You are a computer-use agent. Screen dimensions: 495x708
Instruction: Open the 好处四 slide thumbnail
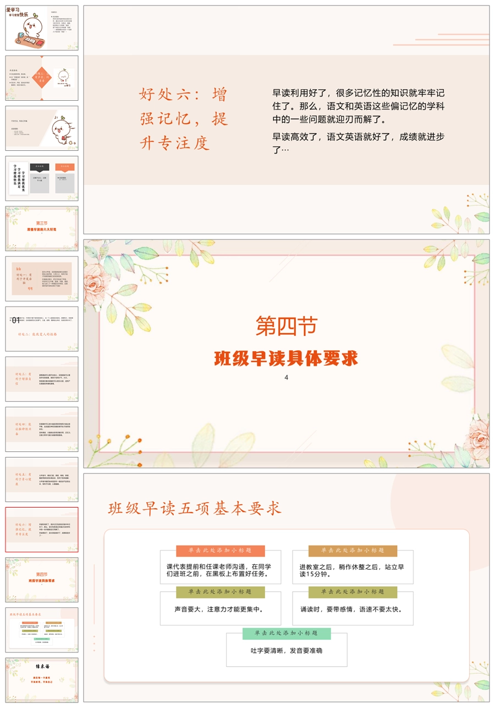(42, 429)
